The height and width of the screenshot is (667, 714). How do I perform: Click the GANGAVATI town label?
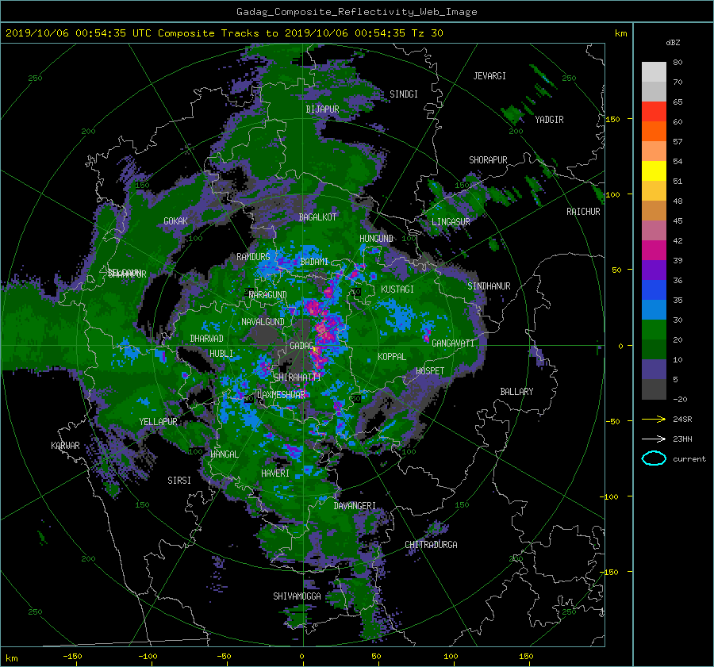click(453, 343)
